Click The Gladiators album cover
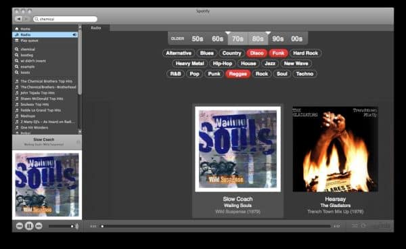 [336, 149]
